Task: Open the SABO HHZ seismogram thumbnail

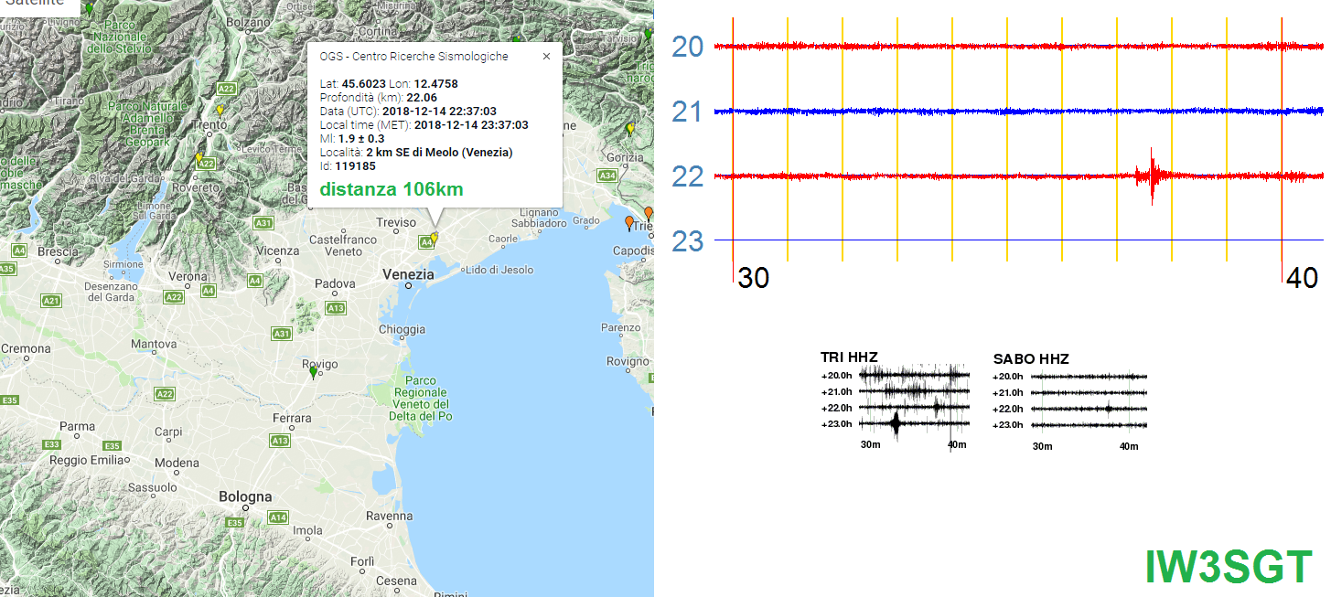Action: (x=1069, y=401)
